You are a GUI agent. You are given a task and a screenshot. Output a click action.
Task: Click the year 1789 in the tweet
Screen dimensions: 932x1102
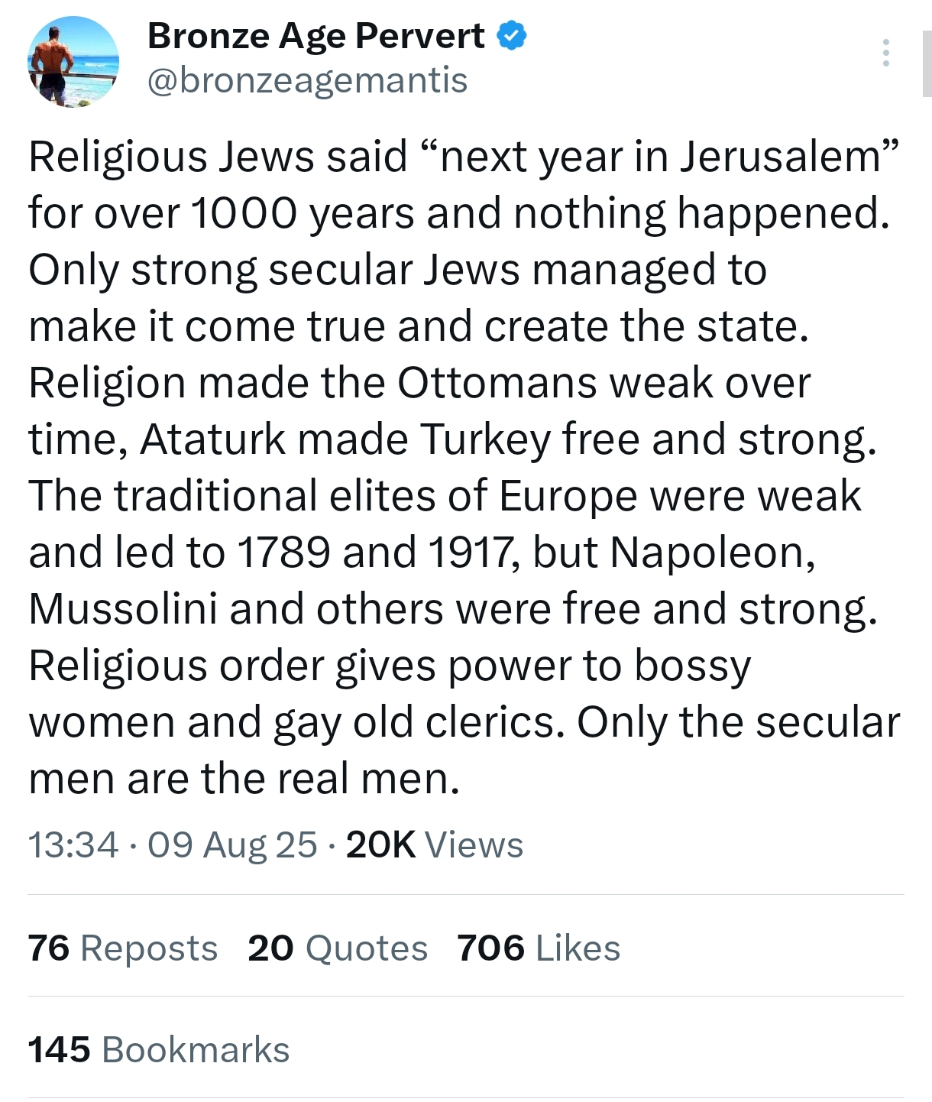284,553
